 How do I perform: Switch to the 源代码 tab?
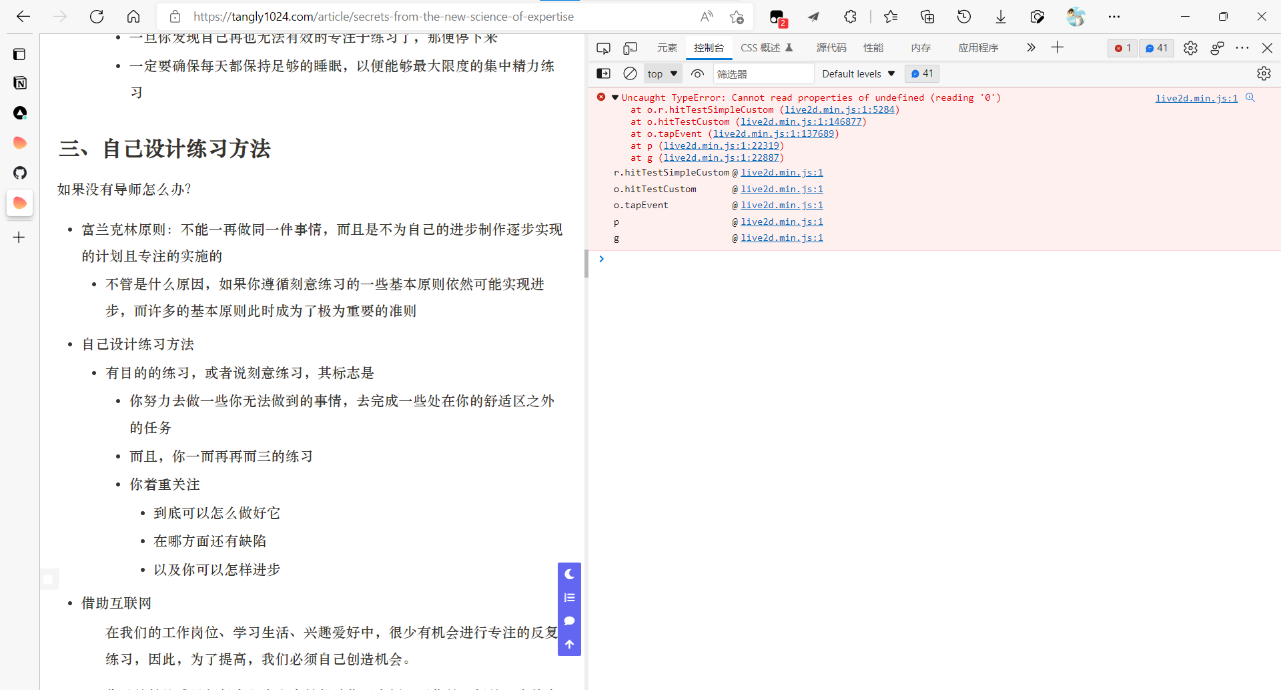[x=831, y=48]
